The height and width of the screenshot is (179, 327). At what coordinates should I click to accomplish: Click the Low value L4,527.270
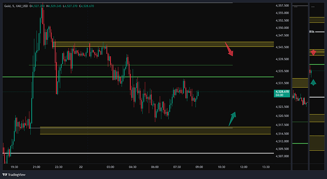click(70, 6)
